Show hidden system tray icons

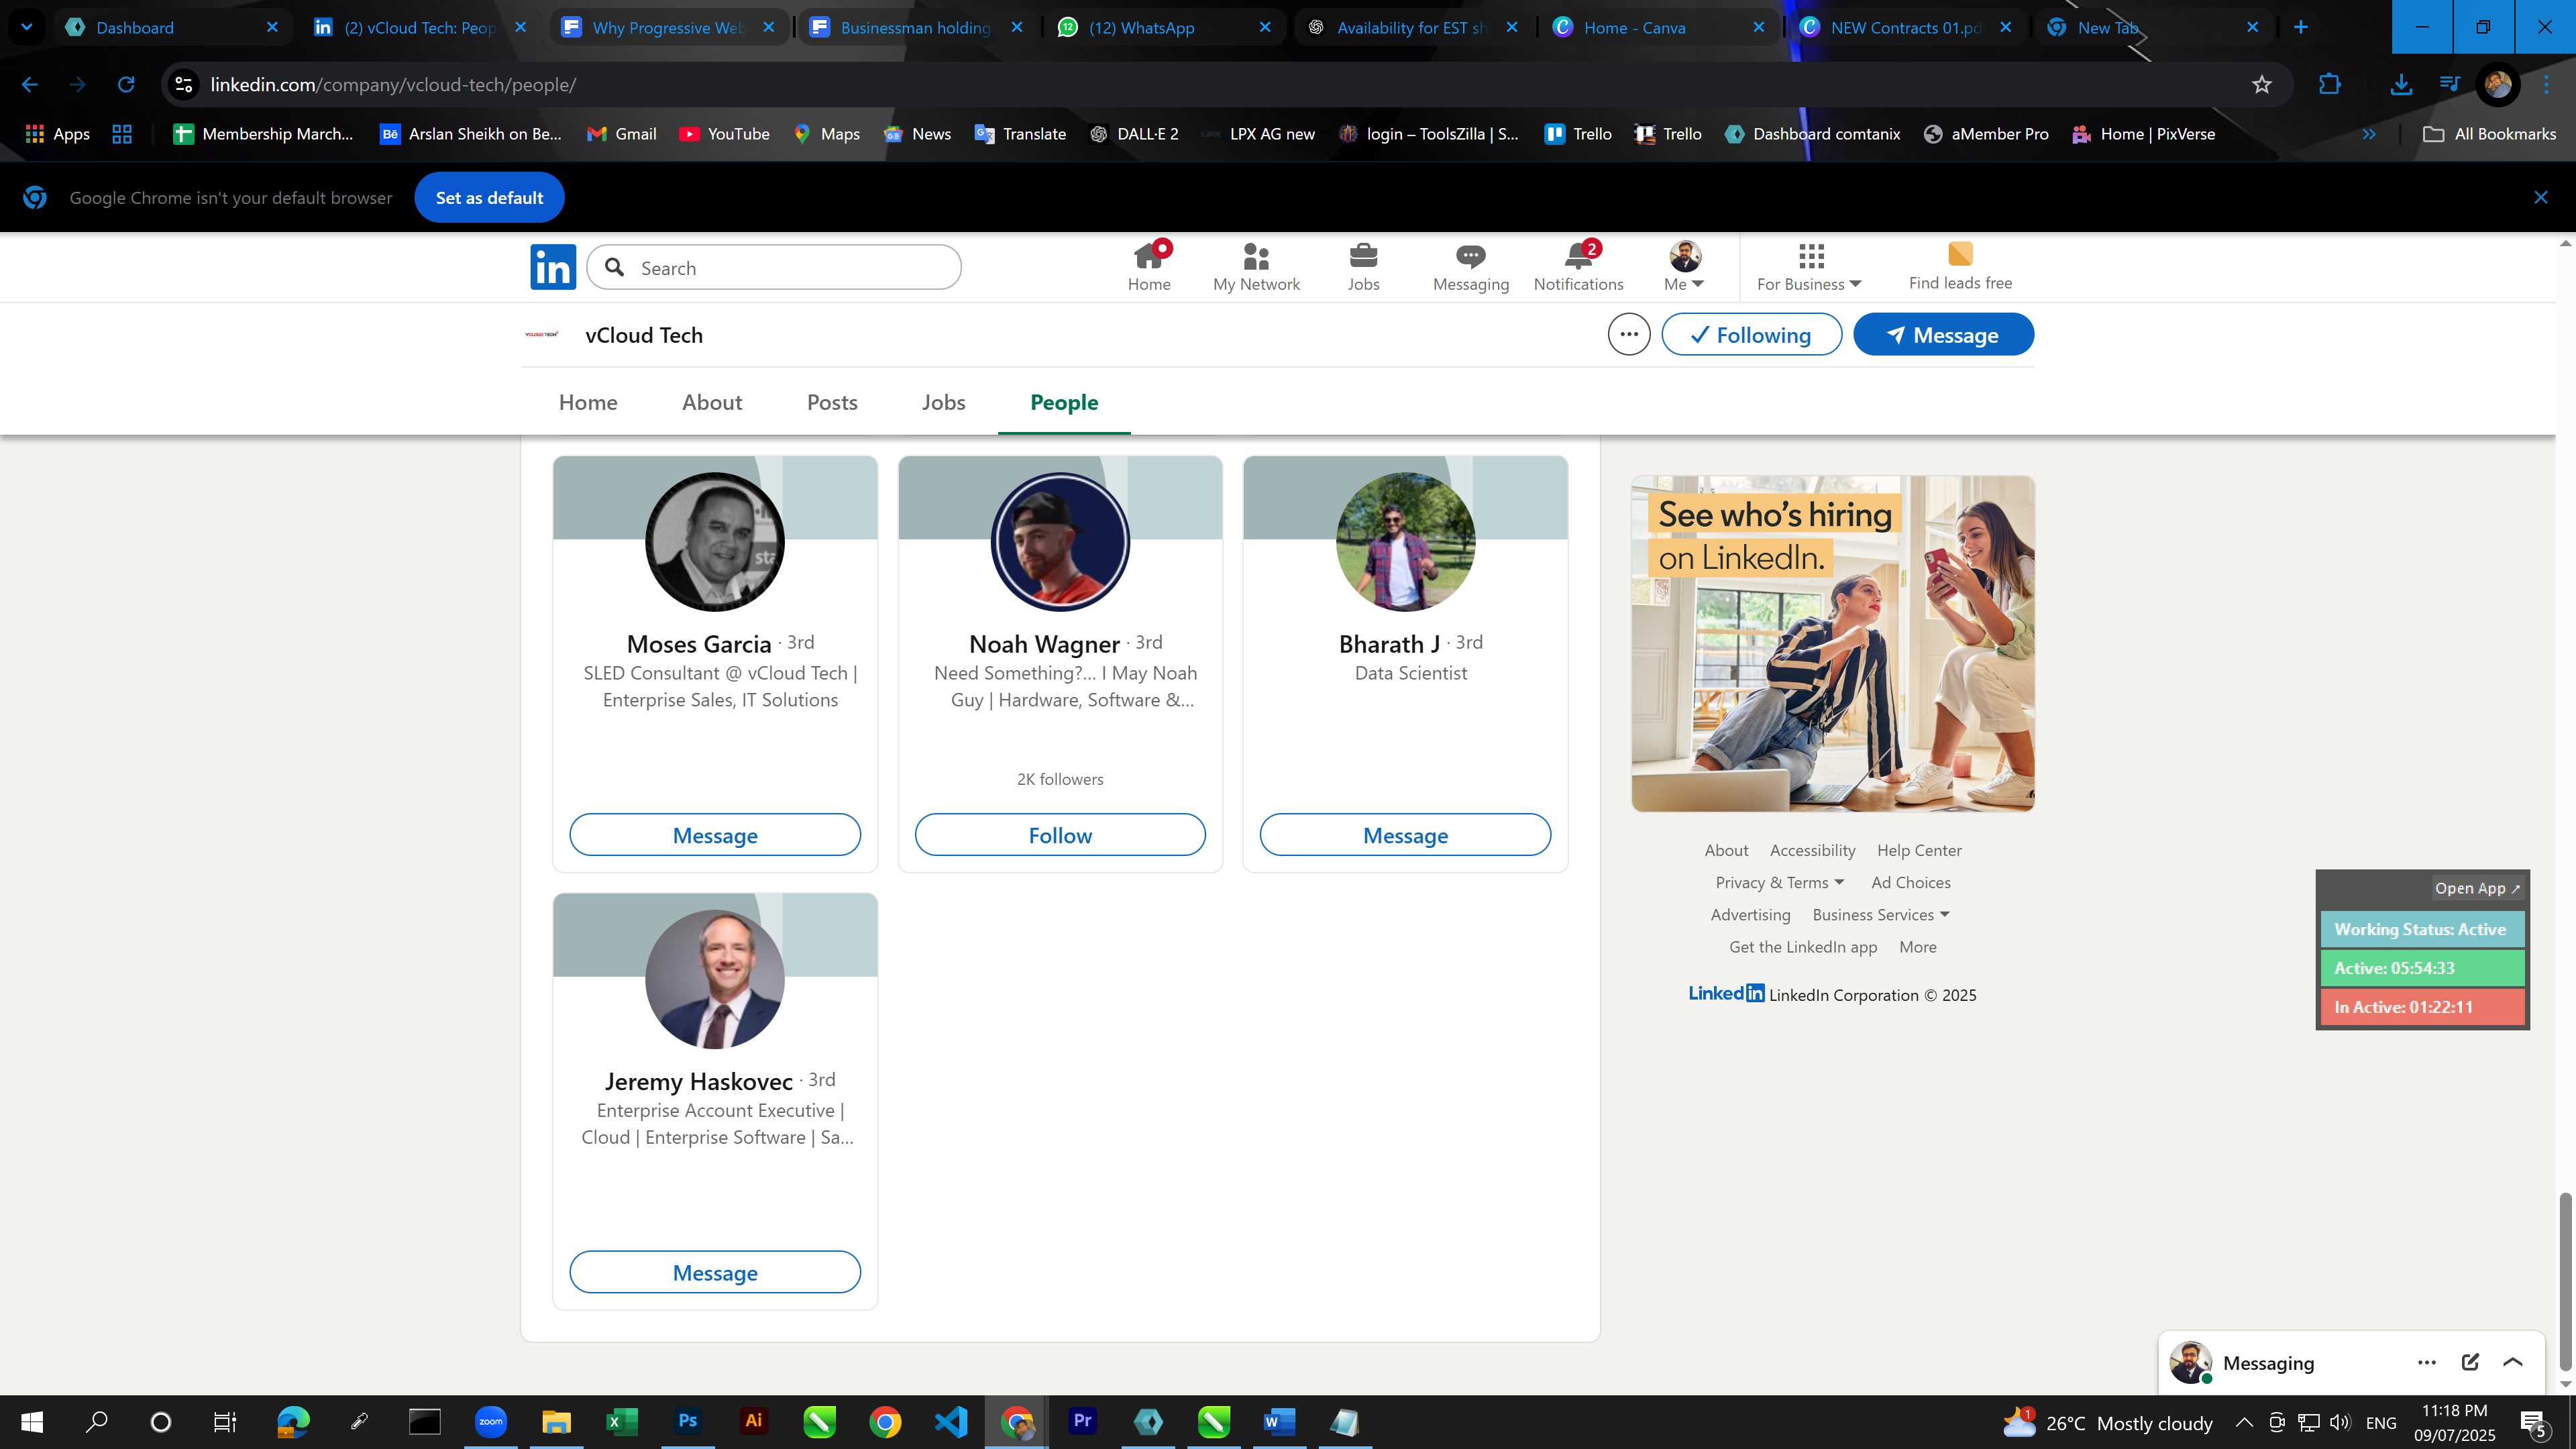tap(2244, 1422)
